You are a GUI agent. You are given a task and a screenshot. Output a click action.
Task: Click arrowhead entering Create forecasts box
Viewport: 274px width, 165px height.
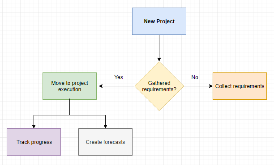(x=105, y=127)
